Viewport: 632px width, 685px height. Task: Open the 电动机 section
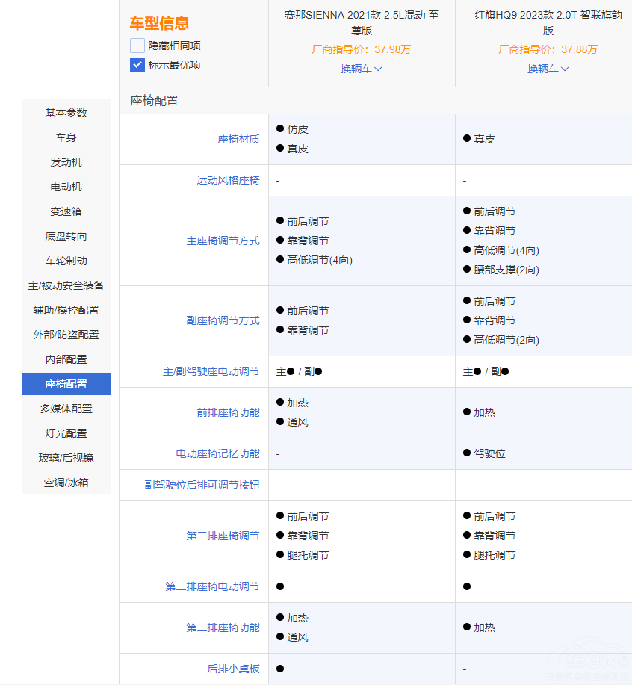tap(66, 187)
